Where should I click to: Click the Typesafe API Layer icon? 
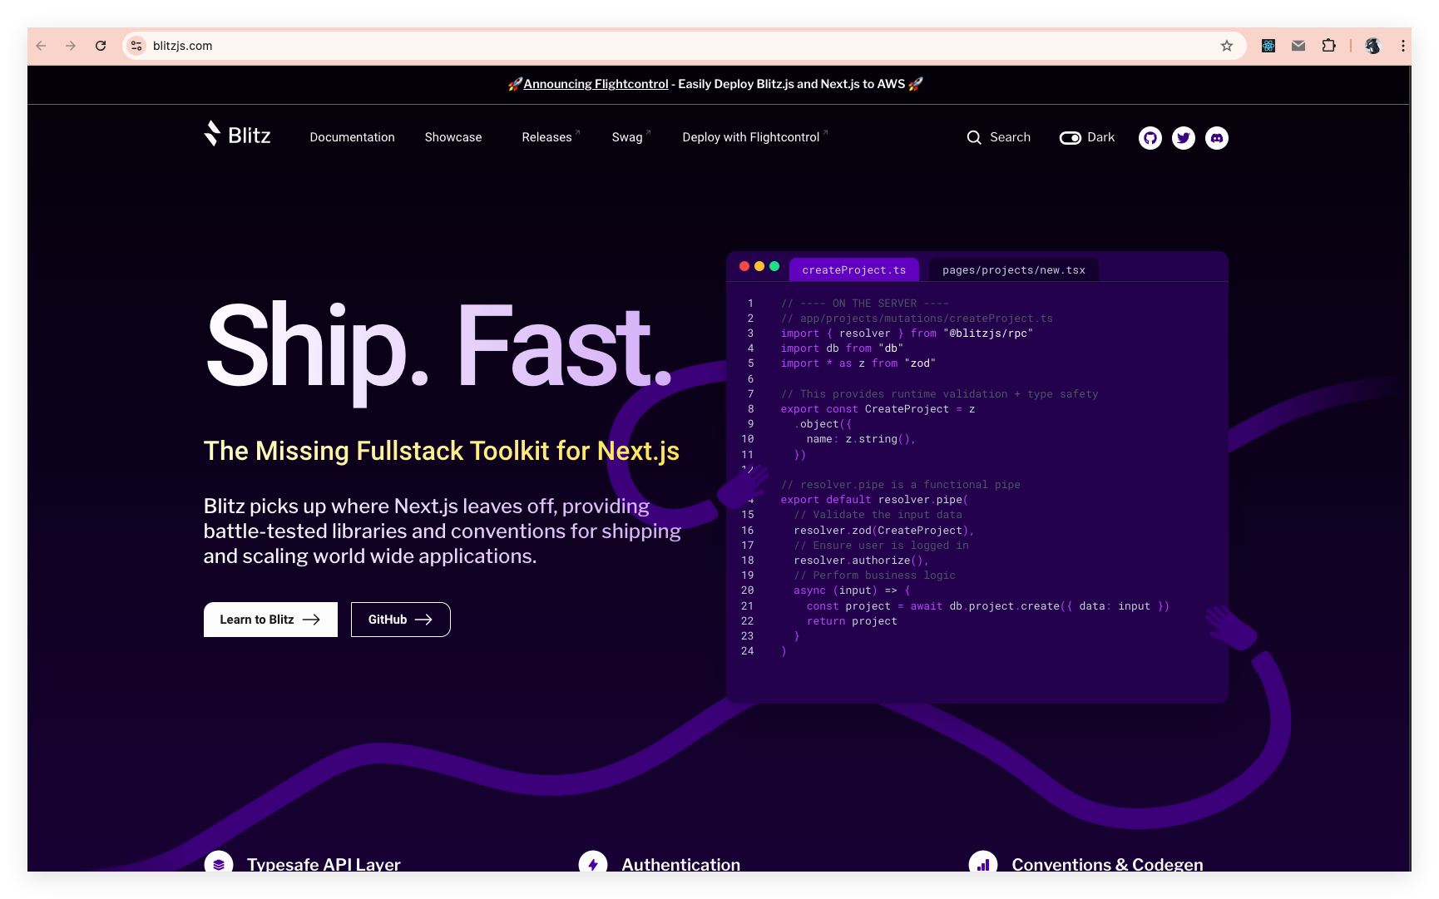(219, 863)
